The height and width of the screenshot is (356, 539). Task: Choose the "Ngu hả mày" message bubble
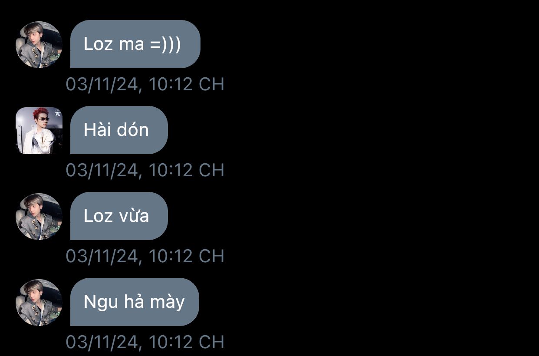click(135, 302)
